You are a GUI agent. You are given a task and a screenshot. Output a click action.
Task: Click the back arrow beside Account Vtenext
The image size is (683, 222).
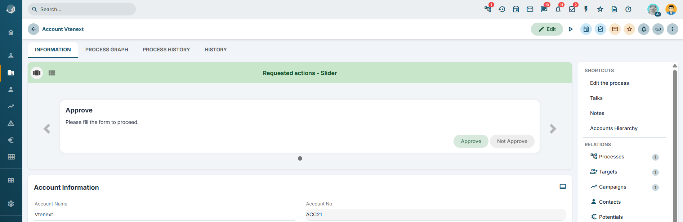[x=34, y=29]
